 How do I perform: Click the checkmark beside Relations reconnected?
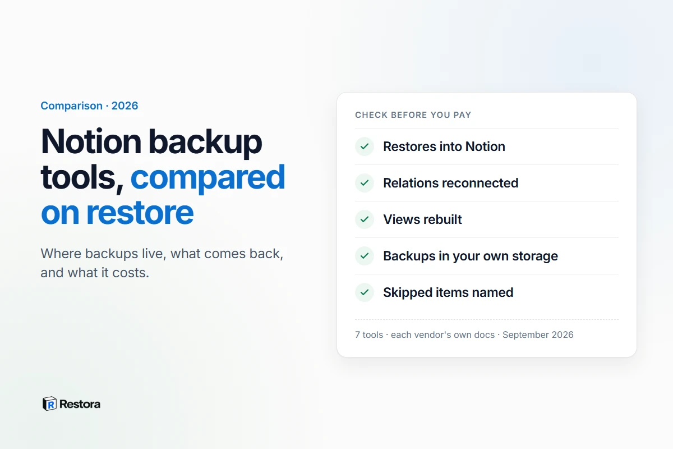pos(365,183)
